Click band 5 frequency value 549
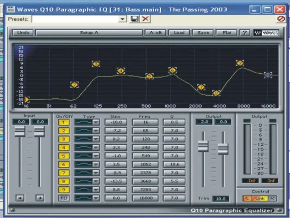The image size is (290, 218). (x=146, y=156)
